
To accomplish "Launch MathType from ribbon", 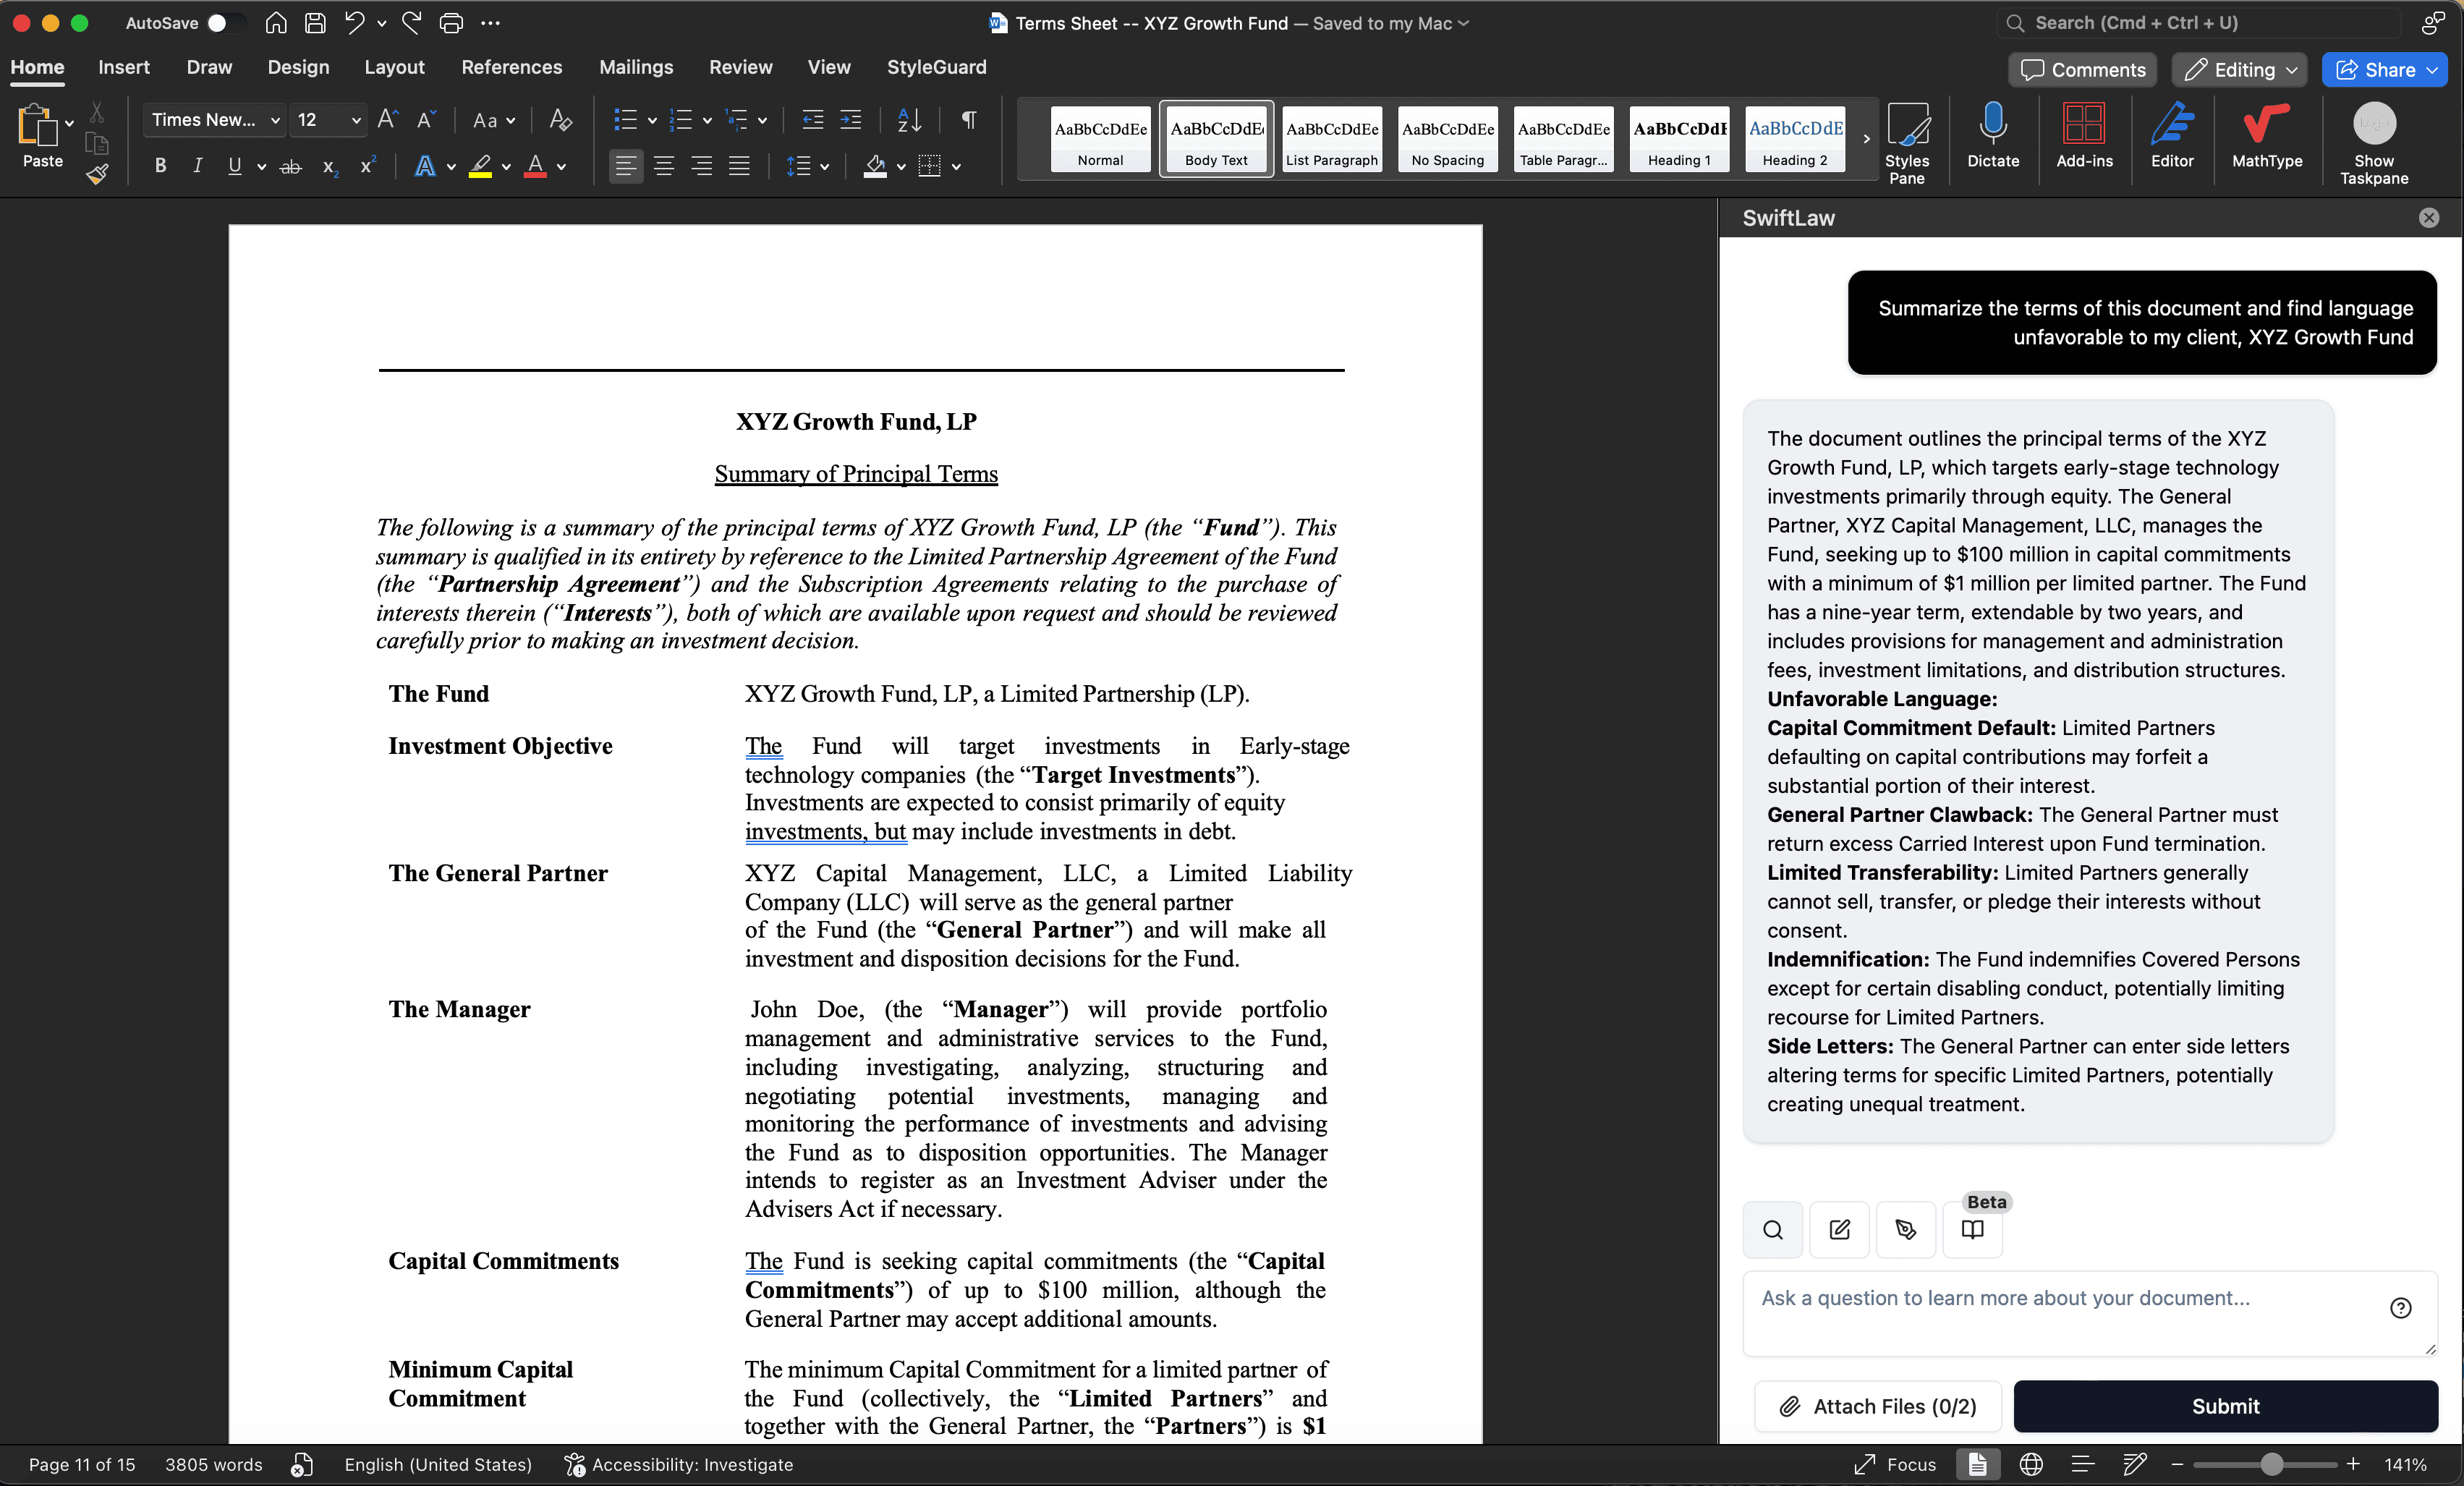I will point(2267,135).
